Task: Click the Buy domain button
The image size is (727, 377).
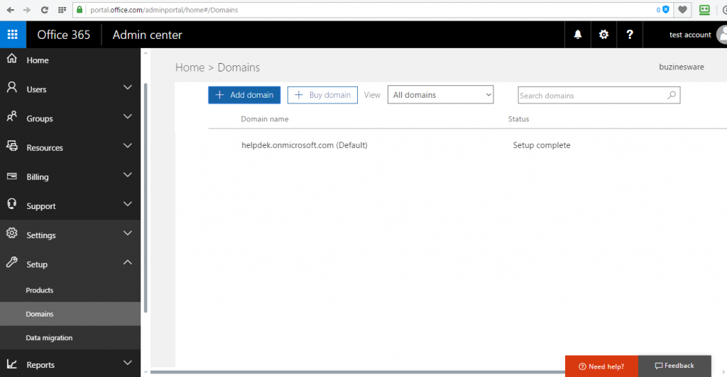Action: point(322,95)
